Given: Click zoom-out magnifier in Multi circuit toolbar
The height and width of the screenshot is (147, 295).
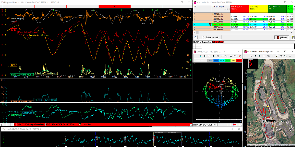Looking at the screenshot, I should pyautogui.click(x=286, y=56).
